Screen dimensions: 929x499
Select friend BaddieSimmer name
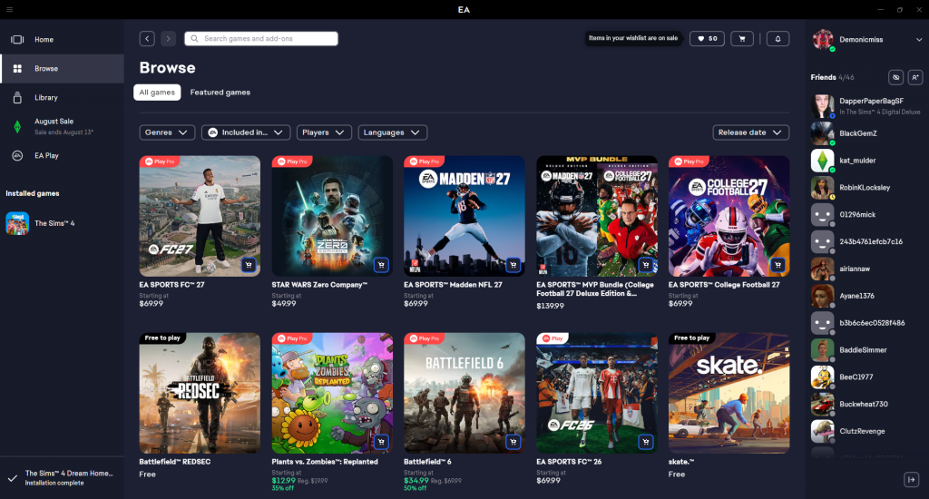point(863,350)
